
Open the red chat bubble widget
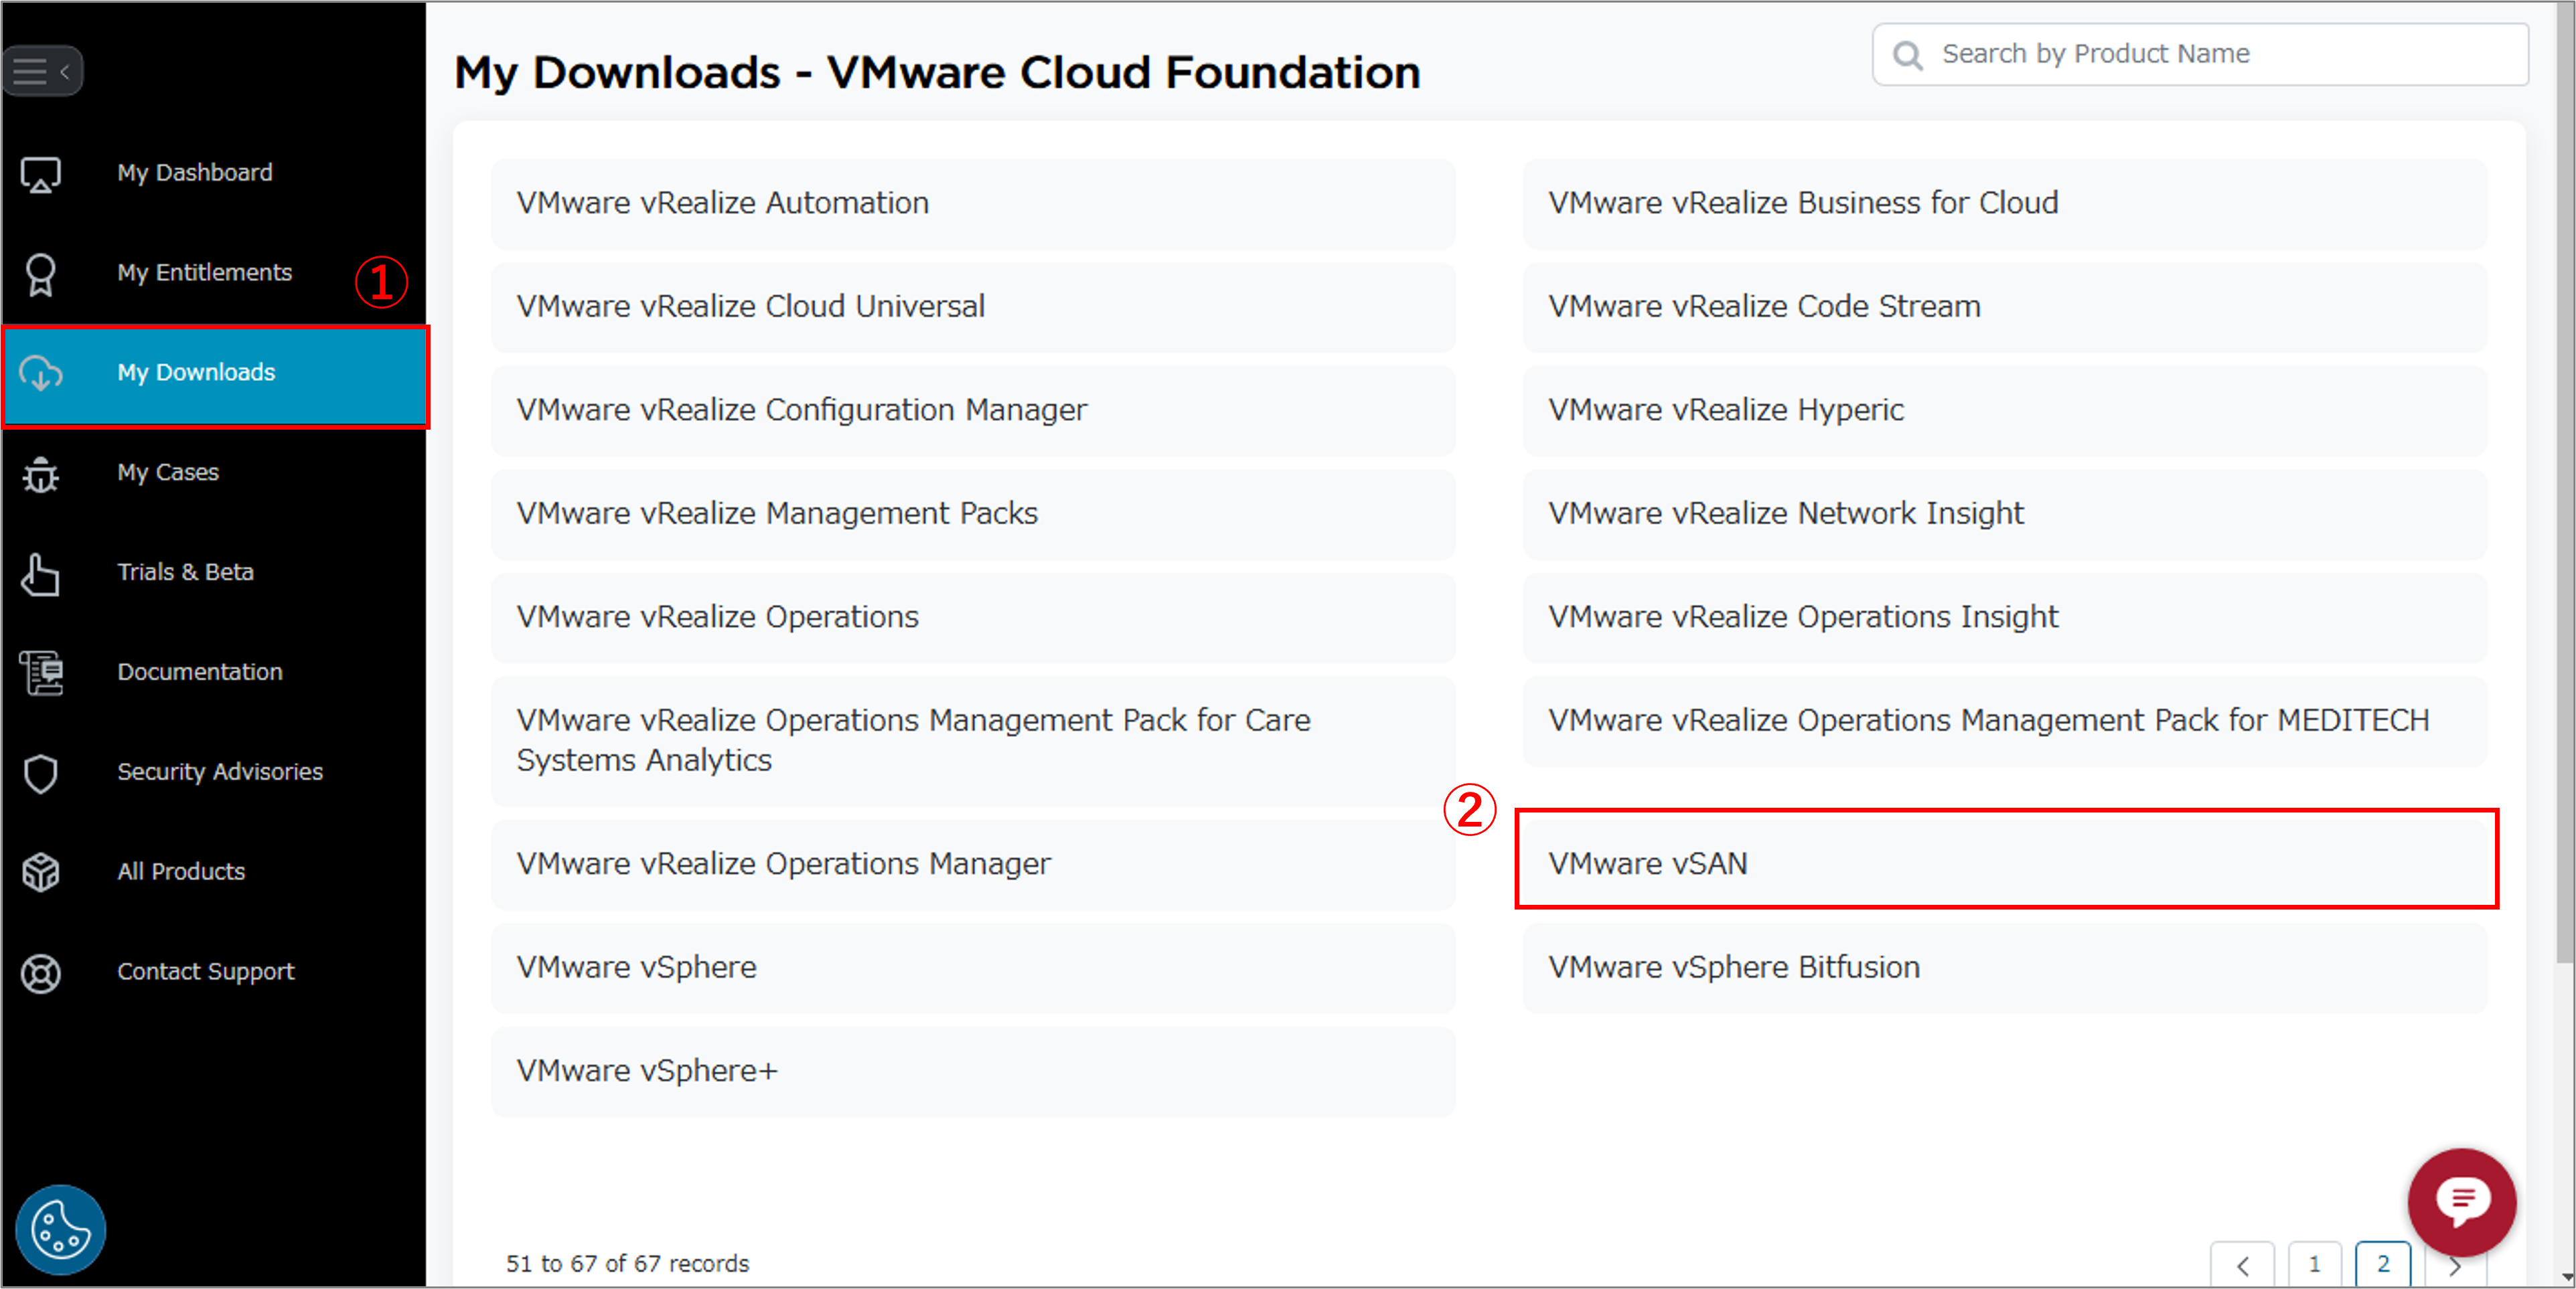coord(2462,1201)
